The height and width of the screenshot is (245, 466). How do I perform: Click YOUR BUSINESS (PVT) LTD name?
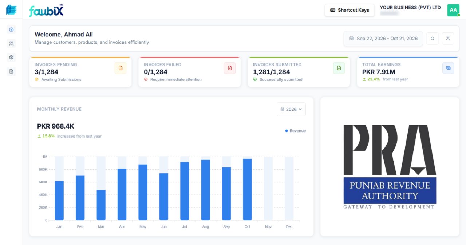410,8
